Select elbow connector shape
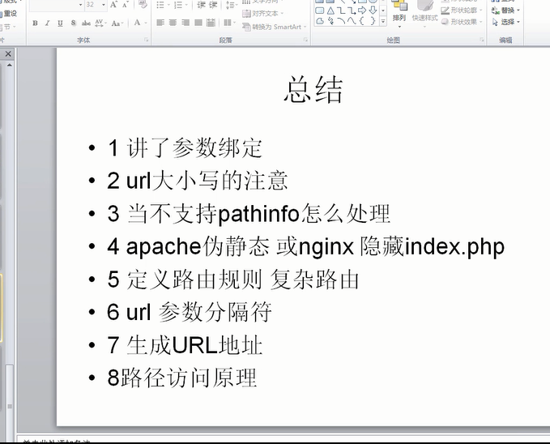The height and width of the screenshot is (444, 550). 341,11
